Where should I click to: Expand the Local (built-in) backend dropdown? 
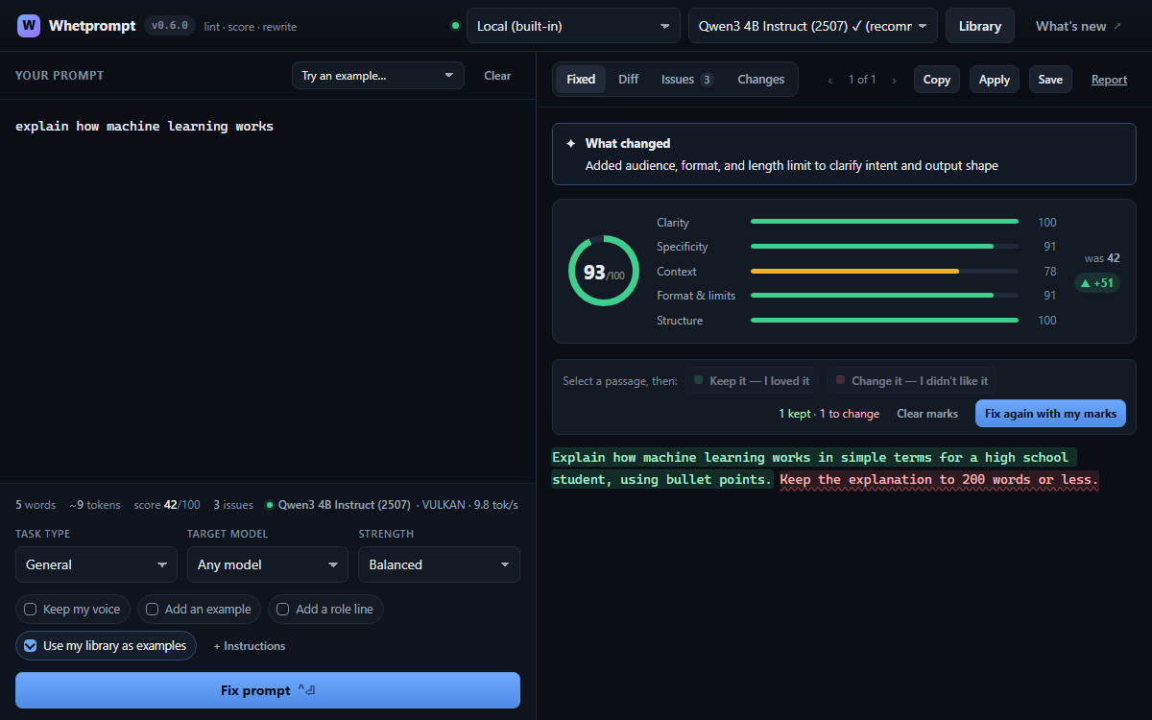tap(573, 26)
